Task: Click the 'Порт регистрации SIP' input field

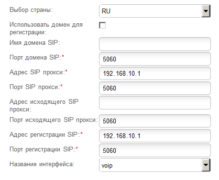Action: (x=155, y=150)
